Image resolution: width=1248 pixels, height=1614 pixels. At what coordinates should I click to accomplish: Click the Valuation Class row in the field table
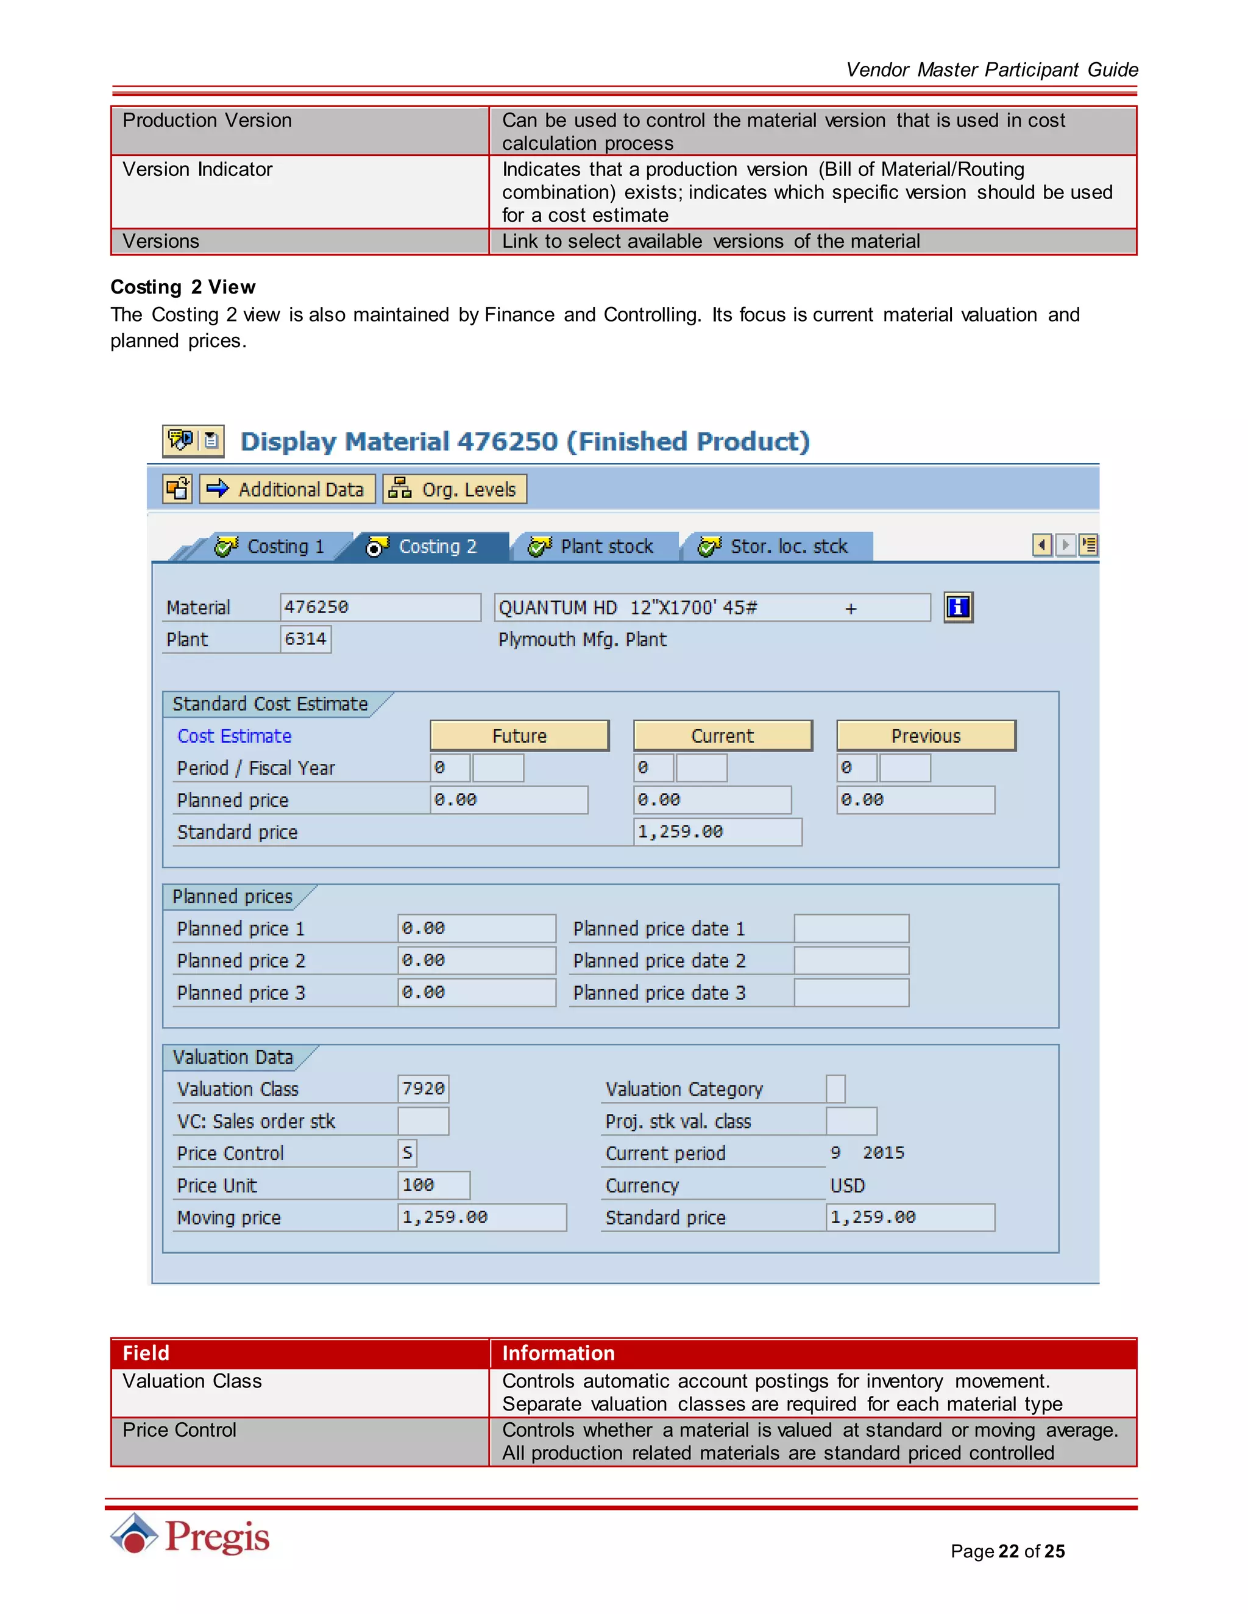tap(624, 1392)
